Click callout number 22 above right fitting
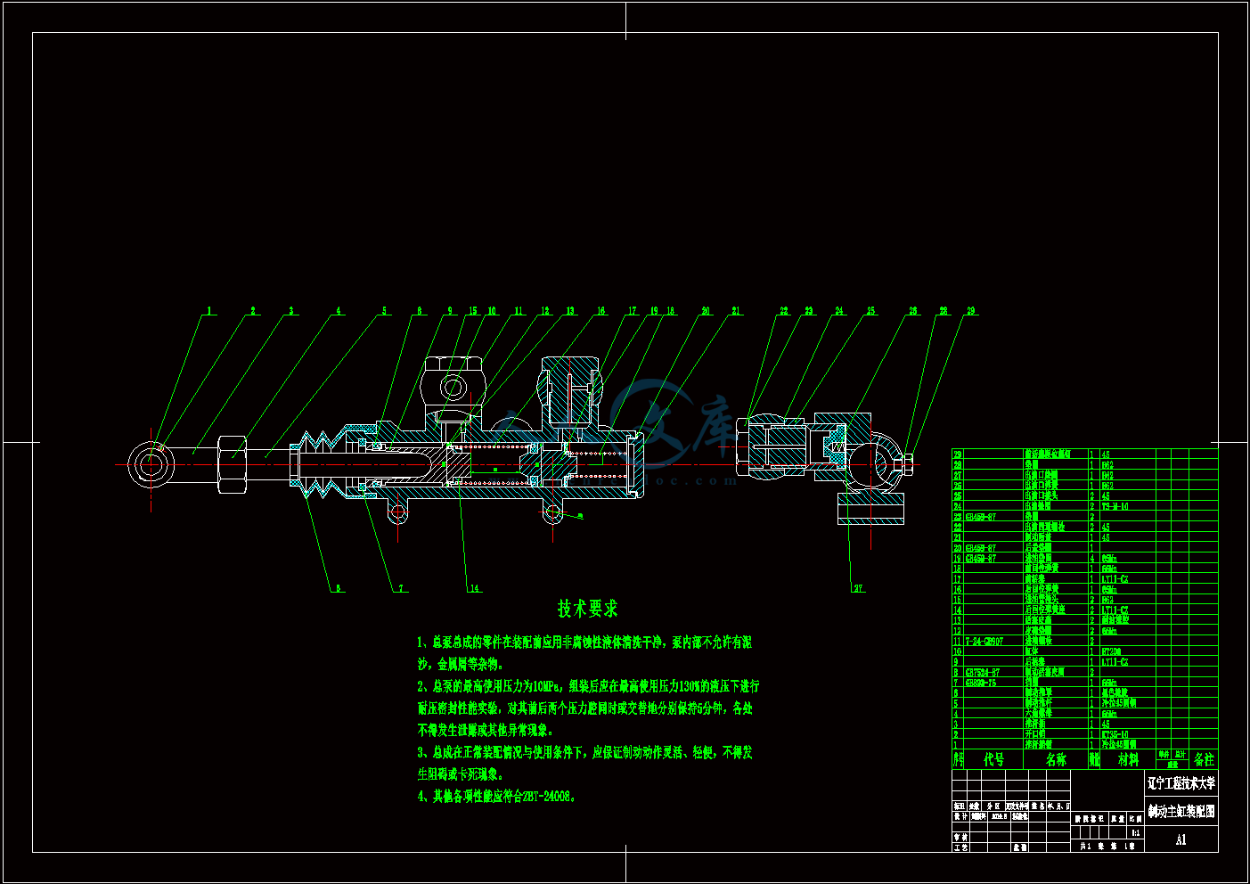 click(x=784, y=311)
